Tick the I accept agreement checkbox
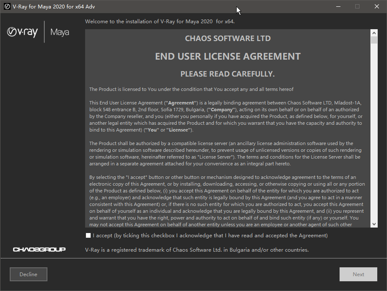 (x=88, y=236)
